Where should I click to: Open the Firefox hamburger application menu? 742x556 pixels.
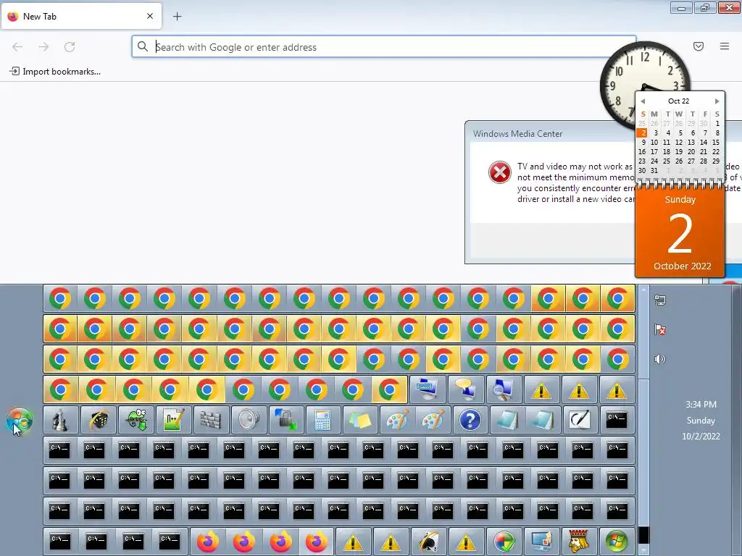tap(725, 46)
